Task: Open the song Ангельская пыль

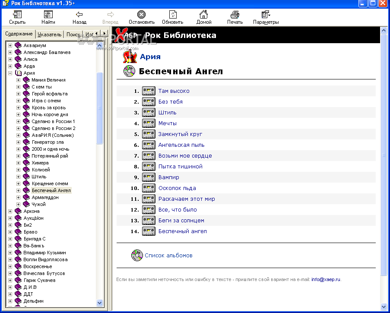Action: tap(181, 145)
